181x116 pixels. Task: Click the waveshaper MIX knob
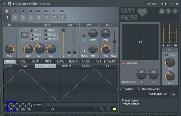point(93,50)
